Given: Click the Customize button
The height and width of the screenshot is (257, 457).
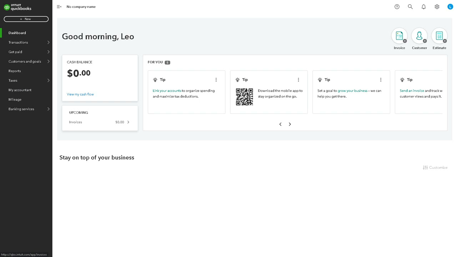Looking at the screenshot, I should click(x=435, y=167).
